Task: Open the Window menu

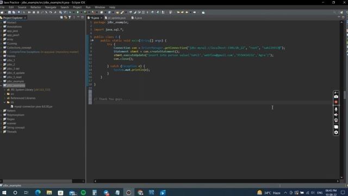Action: (100, 7)
